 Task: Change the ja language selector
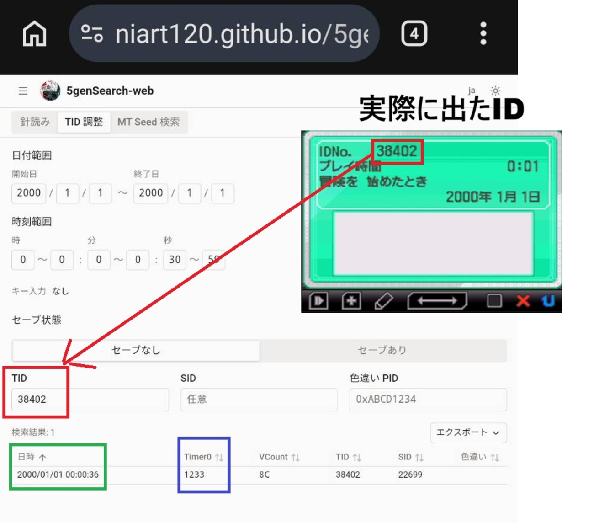tap(472, 91)
